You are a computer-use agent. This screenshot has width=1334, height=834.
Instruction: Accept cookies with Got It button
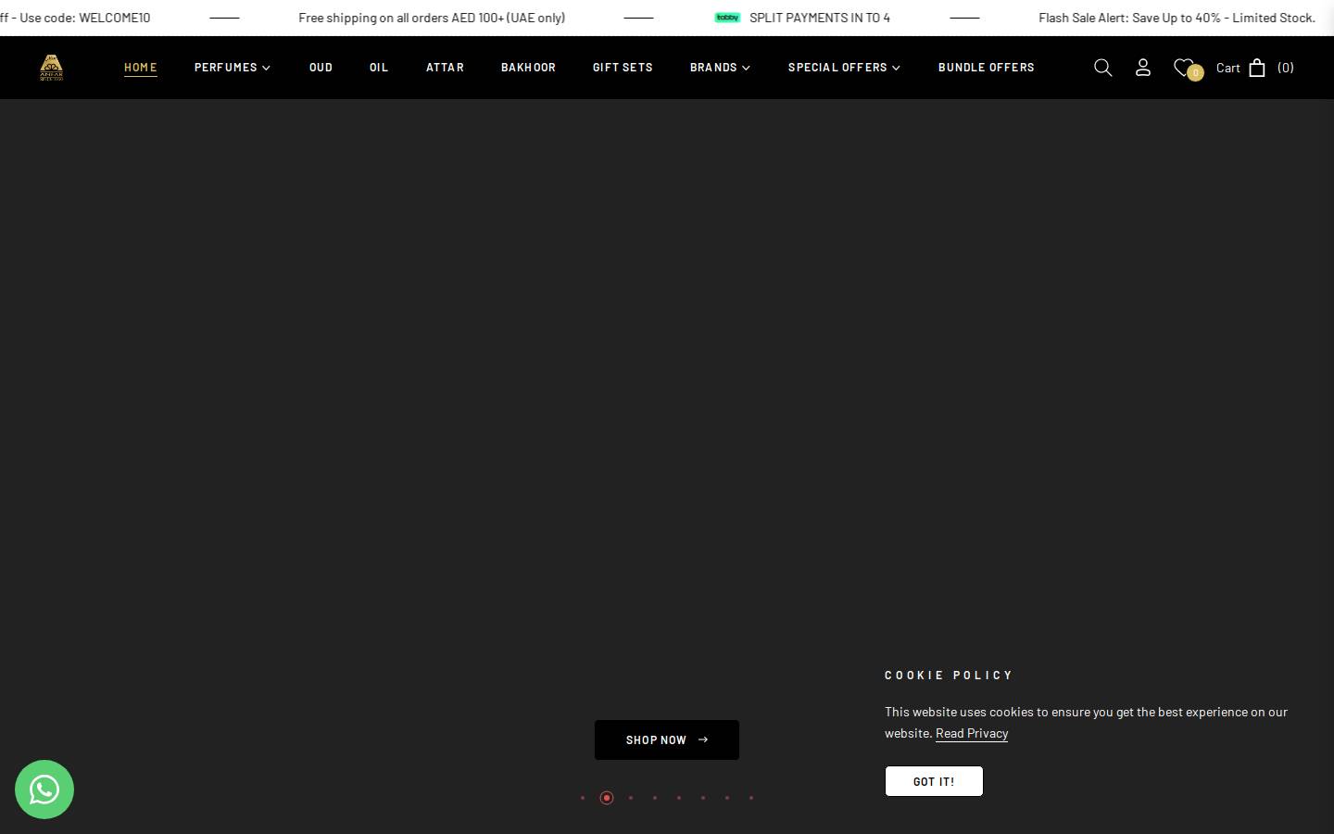tap(934, 781)
